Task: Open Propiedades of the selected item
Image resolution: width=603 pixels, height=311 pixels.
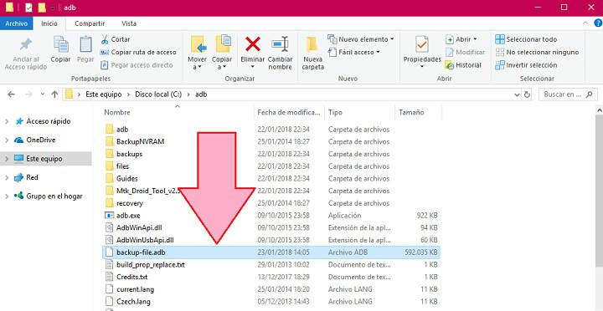Action: [x=422, y=52]
